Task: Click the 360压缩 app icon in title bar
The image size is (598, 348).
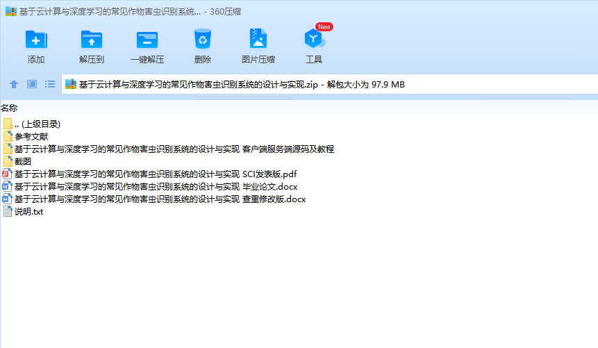Action: tap(11, 11)
